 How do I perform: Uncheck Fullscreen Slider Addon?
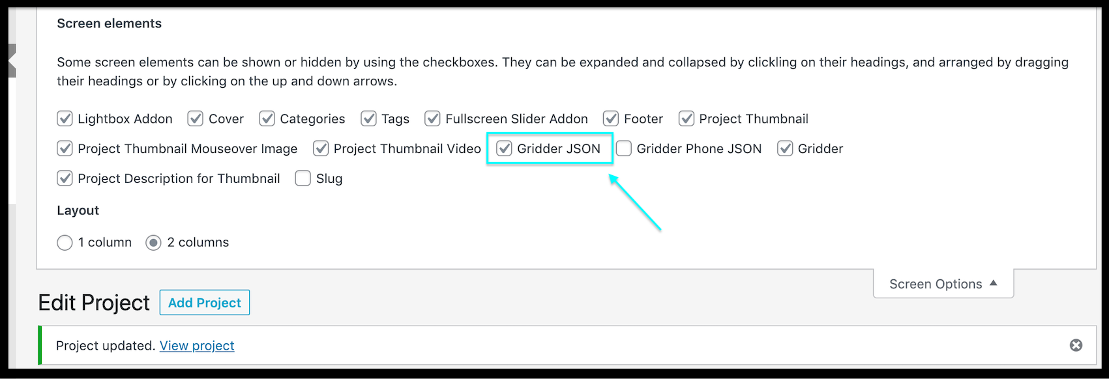432,119
